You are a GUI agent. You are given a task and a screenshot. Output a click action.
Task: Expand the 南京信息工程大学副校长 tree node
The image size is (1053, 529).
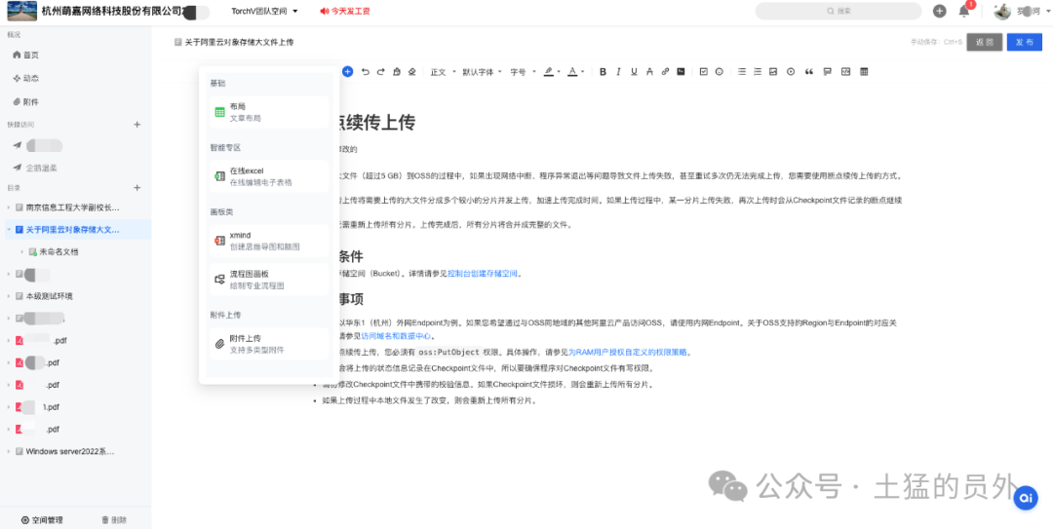coord(9,208)
